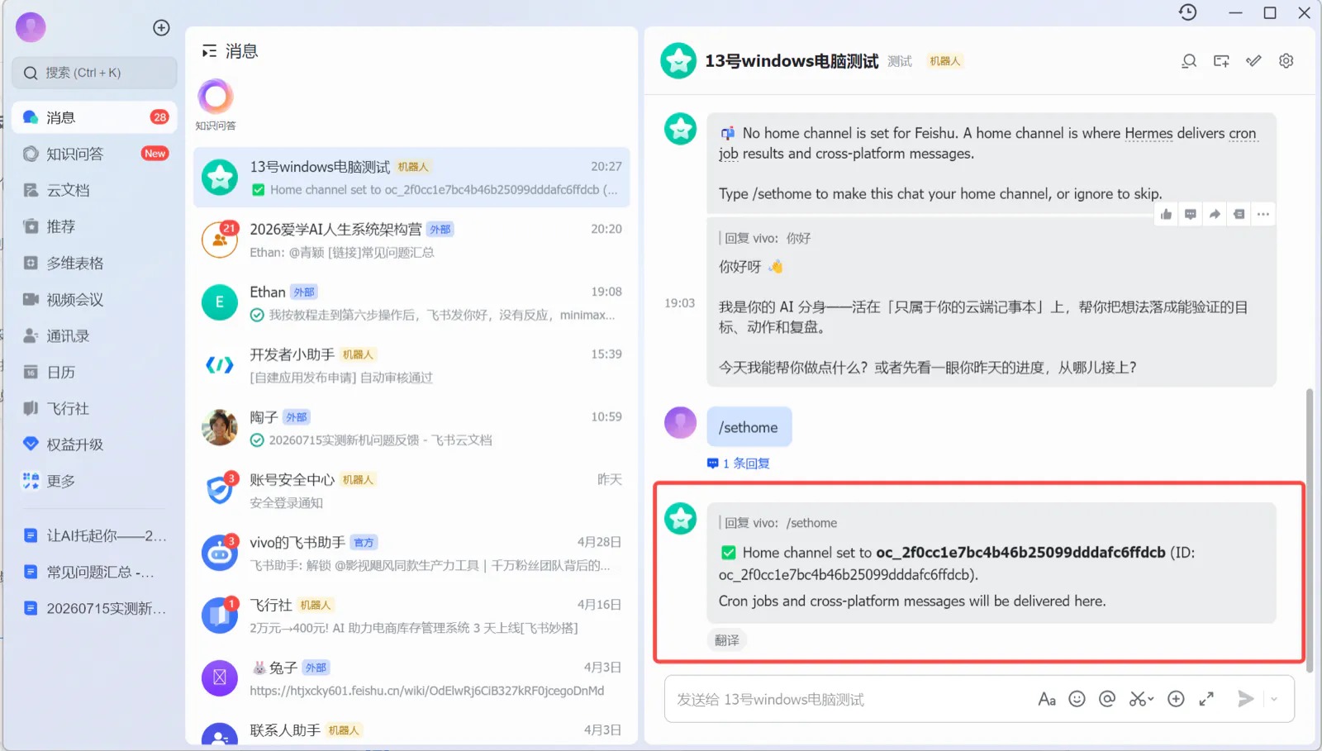This screenshot has height=751, width=1322.
Task: Open pinned doc 20260715实测新
Action: coord(94,608)
